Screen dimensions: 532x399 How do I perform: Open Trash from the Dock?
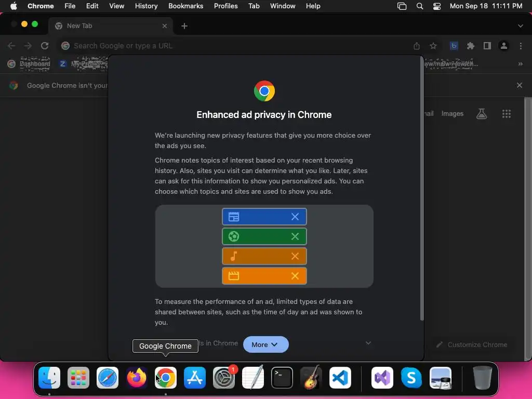(483, 378)
